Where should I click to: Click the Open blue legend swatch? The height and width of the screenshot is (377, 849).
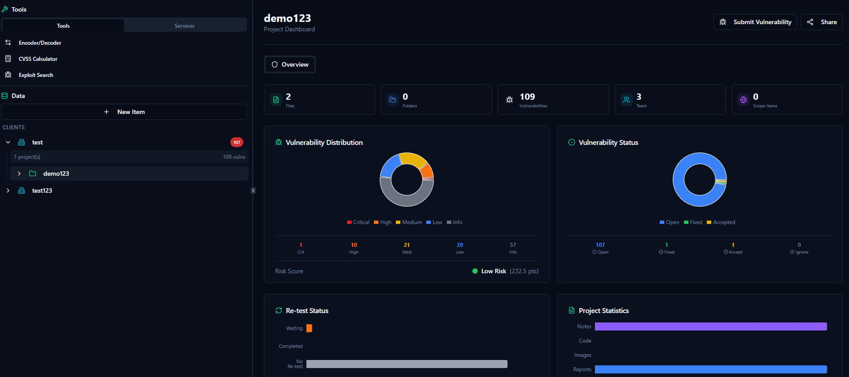pyautogui.click(x=662, y=222)
